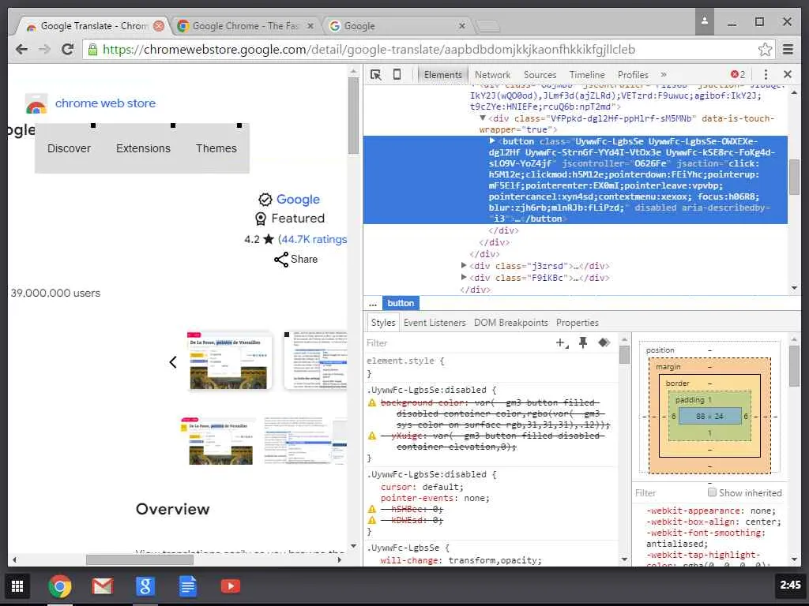Image resolution: width=809 pixels, height=606 pixels.
Task: Click the Discover navigation item
Action: coord(70,148)
